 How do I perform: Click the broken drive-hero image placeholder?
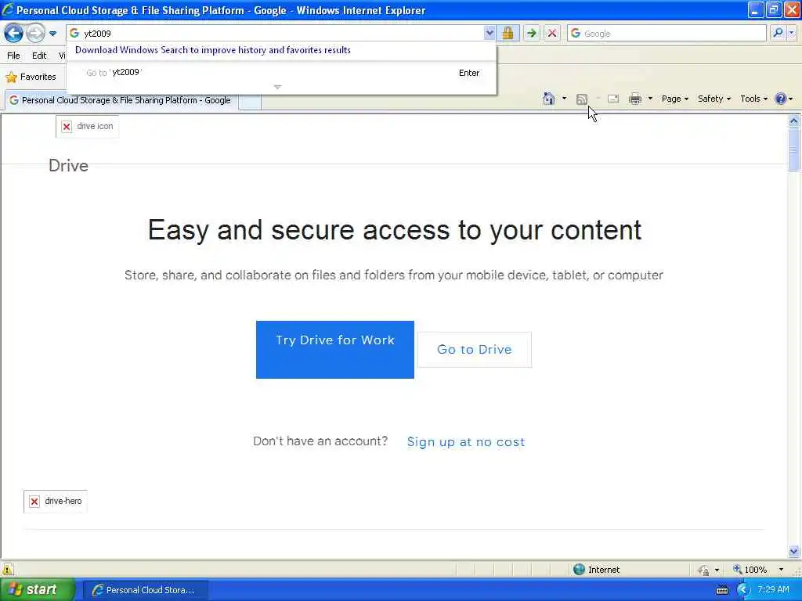(x=56, y=502)
